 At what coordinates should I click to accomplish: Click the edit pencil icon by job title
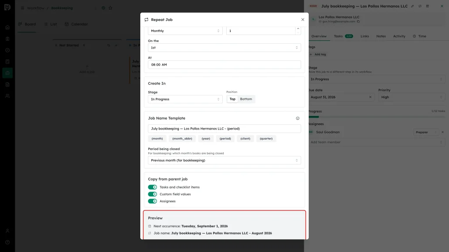coord(412,6)
